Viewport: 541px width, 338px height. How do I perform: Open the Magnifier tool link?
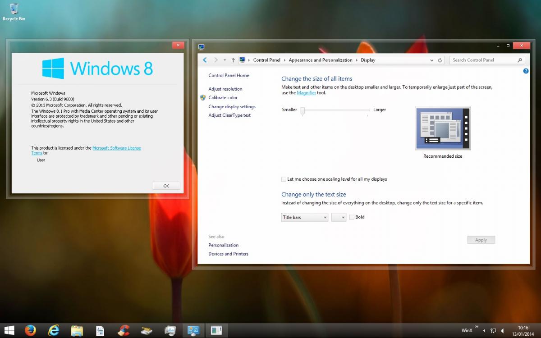point(307,93)
